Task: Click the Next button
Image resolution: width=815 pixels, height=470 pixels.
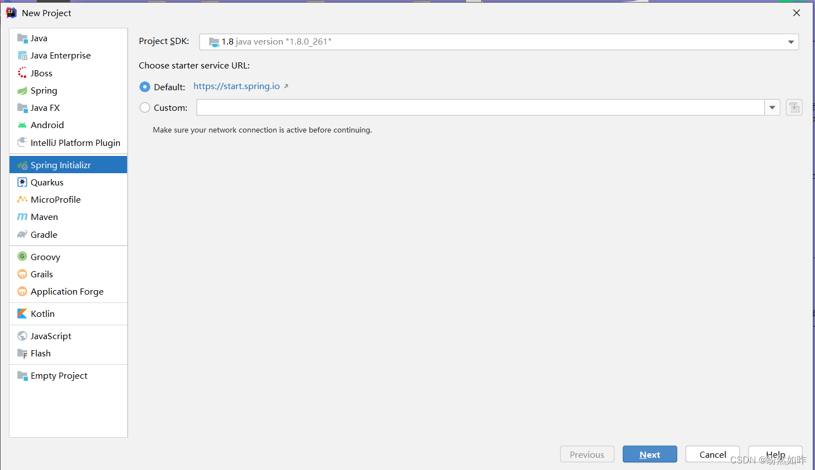Action: pyautogui.click(x=649, y=454)
